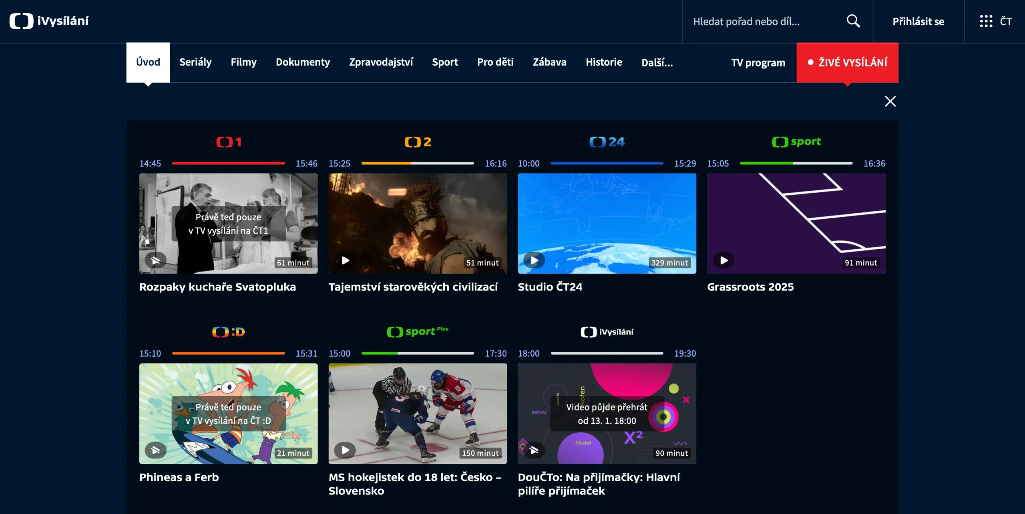1025x514 pixels.
Task: Play Studio ČT24 live stream
Action: 534,260
